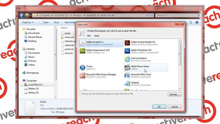
Task: Click Music library icon
Action: 26,57
